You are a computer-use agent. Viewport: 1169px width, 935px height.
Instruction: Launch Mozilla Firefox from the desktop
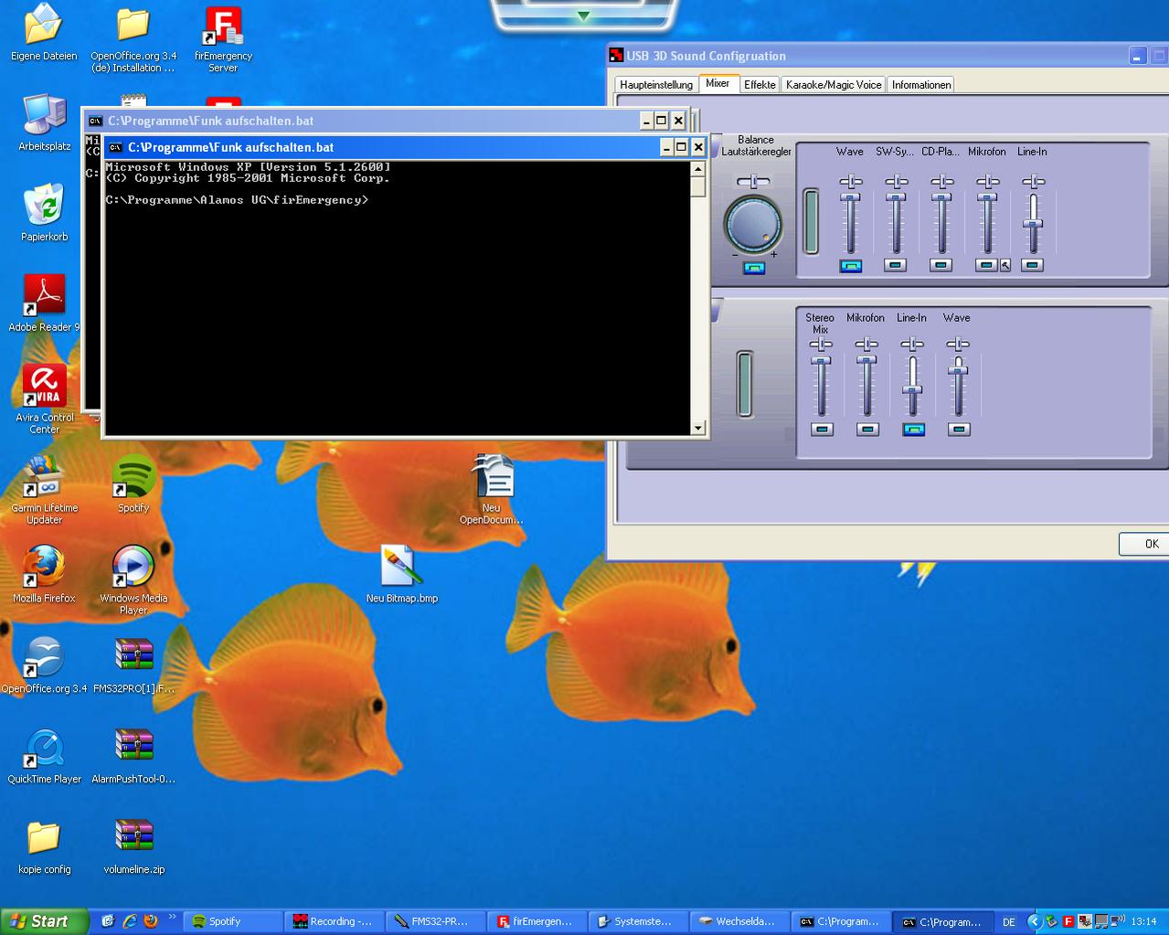pyautogui.click(x=44, y=568)
